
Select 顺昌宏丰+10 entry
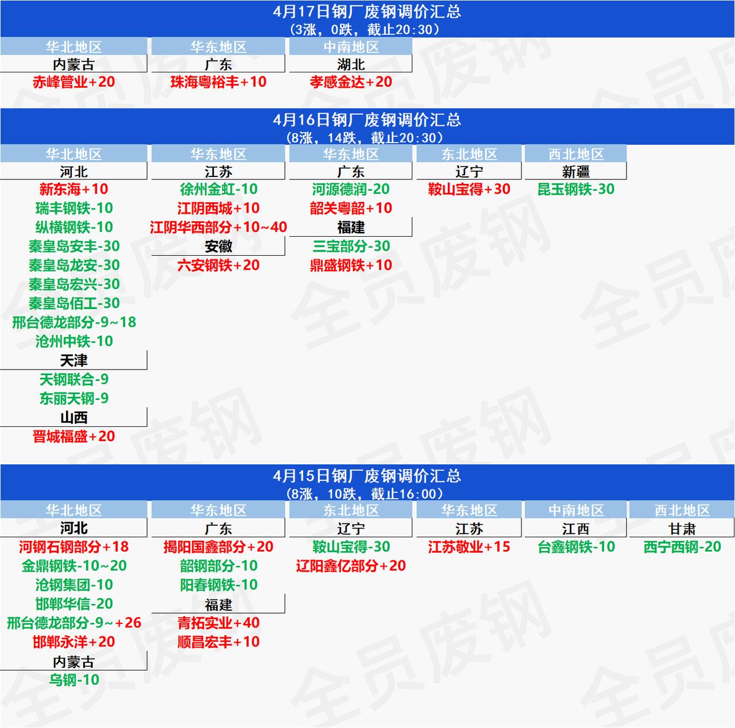click(218, 641)
